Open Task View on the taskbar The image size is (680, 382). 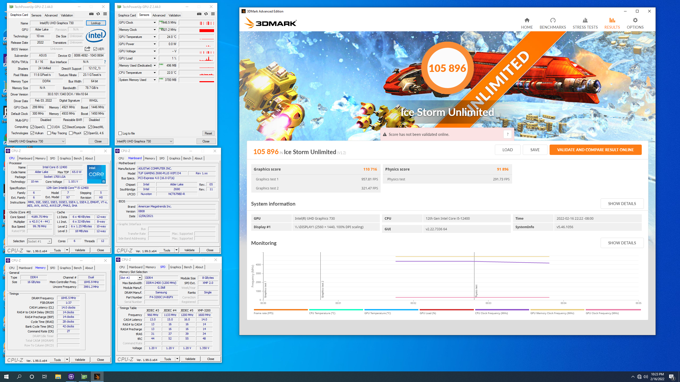click(45, 376)
